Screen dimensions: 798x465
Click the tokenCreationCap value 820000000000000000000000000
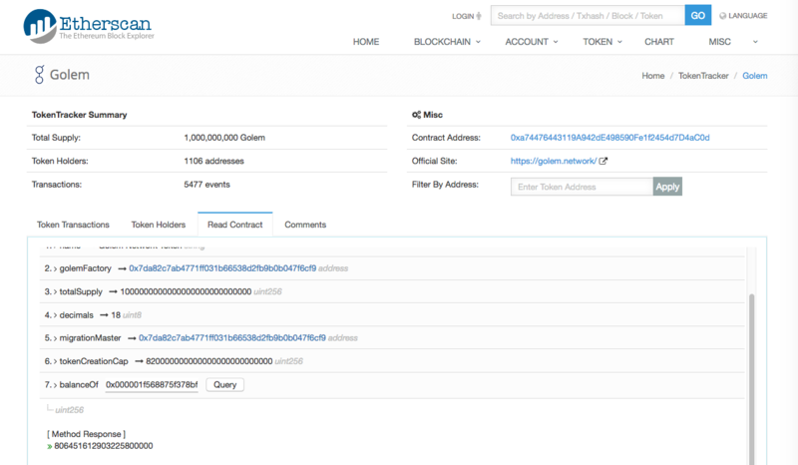tap(209, 361)
